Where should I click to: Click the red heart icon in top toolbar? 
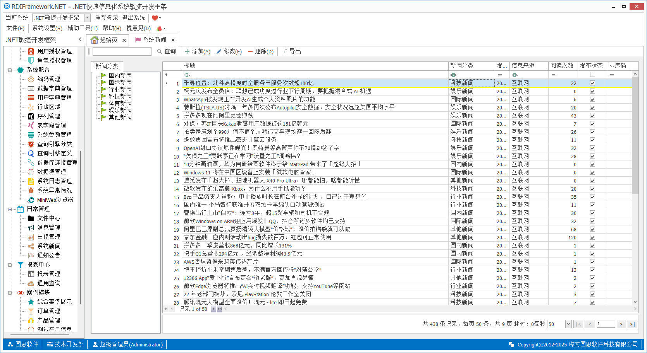point(155,18)
